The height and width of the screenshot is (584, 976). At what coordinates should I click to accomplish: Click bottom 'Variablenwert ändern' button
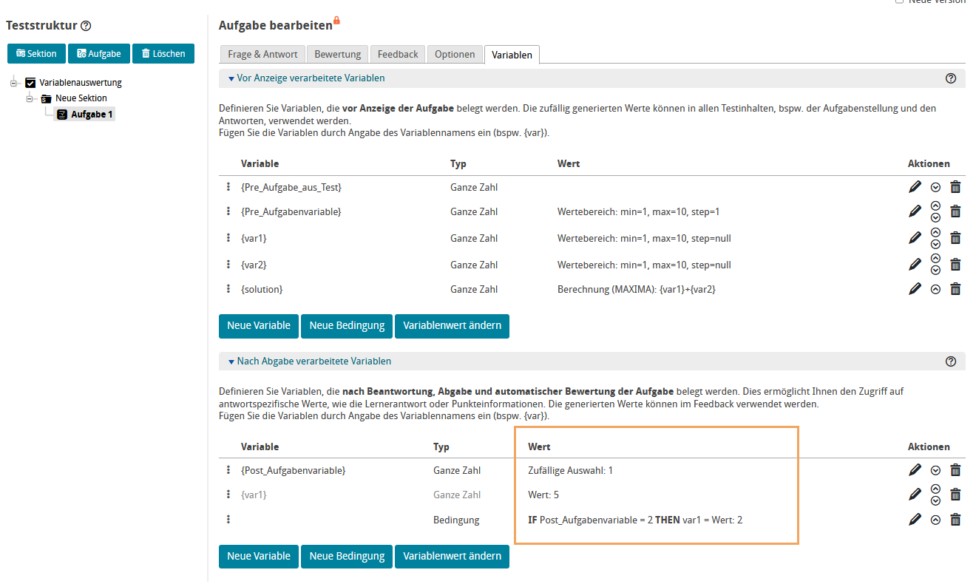point(452,556)
